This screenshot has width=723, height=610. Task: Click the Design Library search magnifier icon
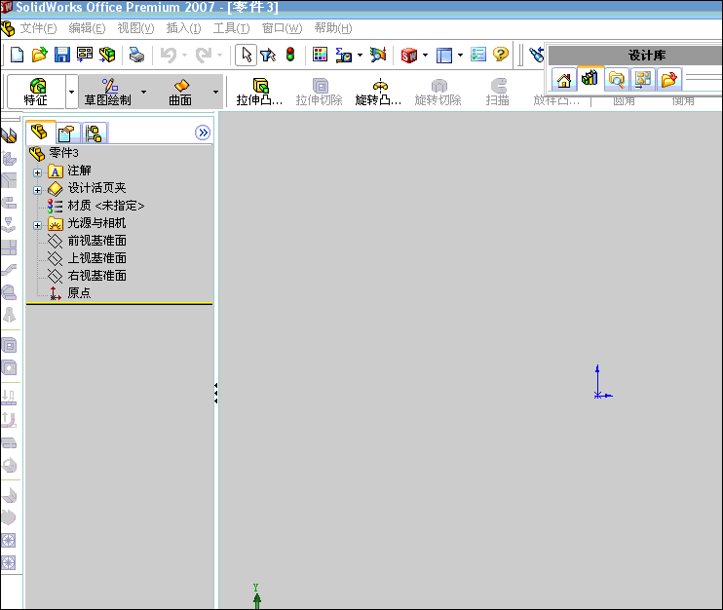(617, 80)
